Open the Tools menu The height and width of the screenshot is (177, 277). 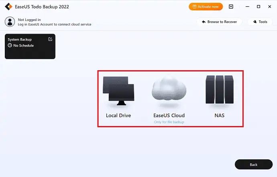260,22
